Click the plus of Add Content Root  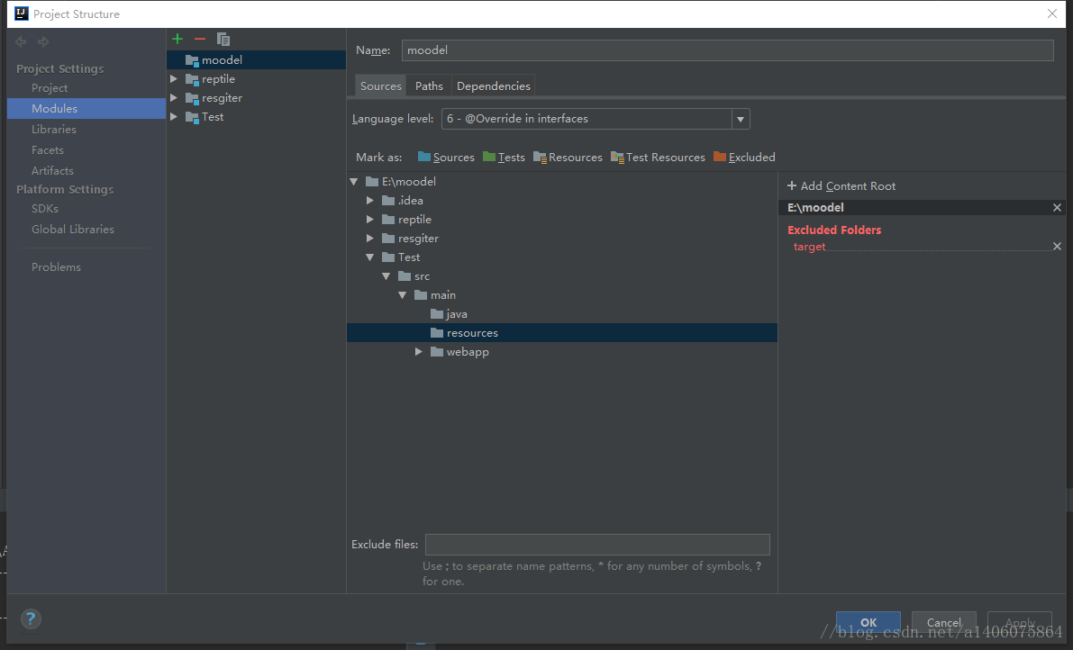[792, 186]
